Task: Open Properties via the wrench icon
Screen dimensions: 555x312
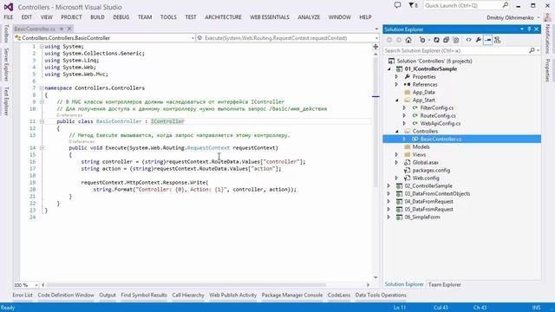Action: pos(478,40)
